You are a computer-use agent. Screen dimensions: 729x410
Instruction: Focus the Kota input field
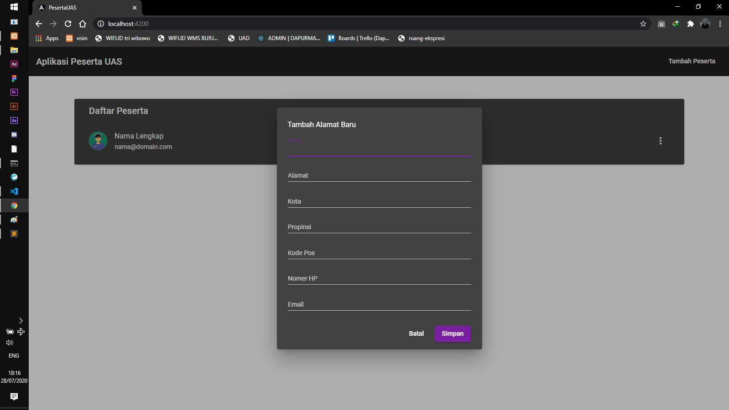379,201
